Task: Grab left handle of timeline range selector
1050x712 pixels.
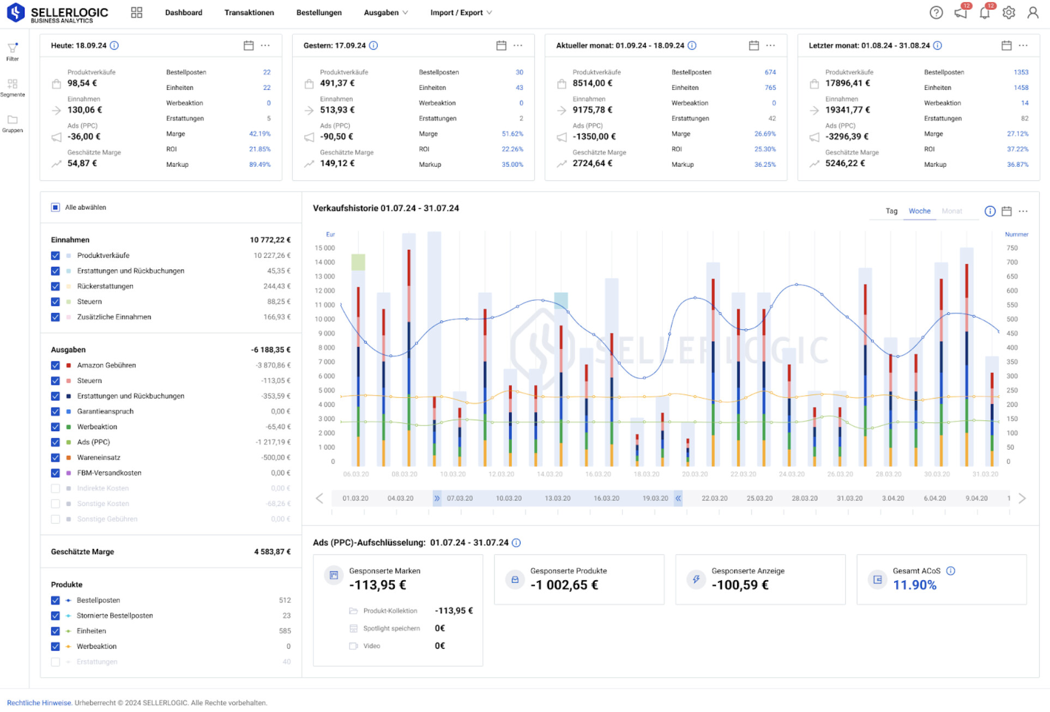Action: tap(437, 498)
